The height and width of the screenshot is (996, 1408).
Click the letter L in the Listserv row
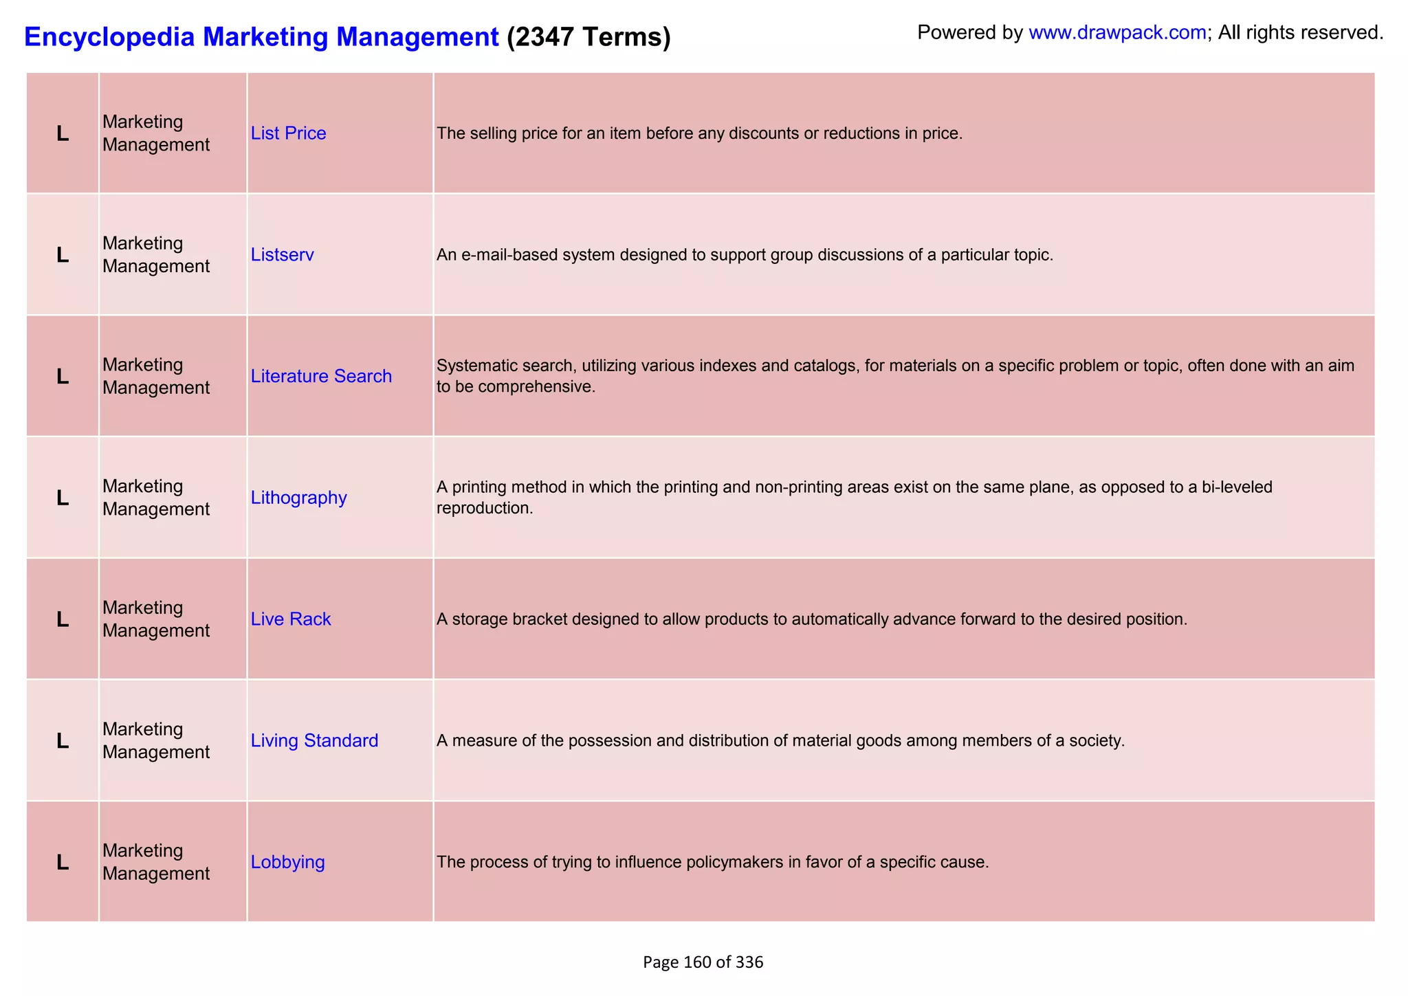pos(63,255)
